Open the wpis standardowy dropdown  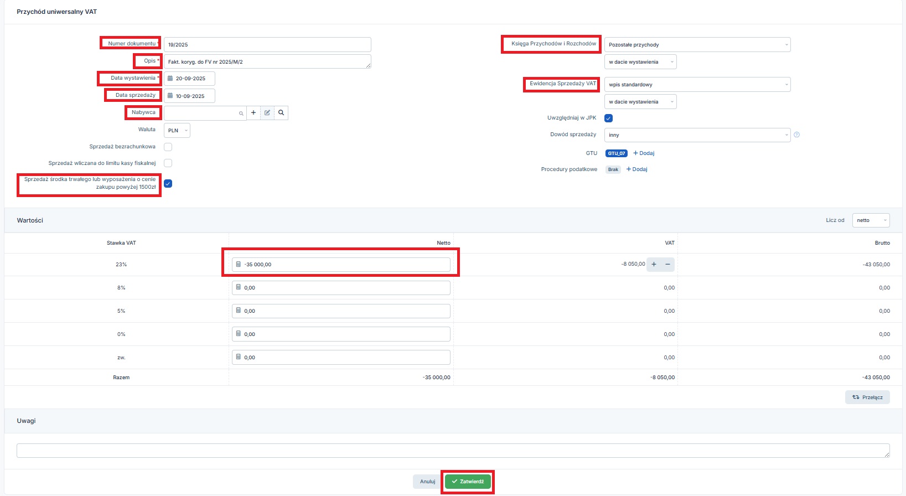pyautogui.click(x=697, y=85)
